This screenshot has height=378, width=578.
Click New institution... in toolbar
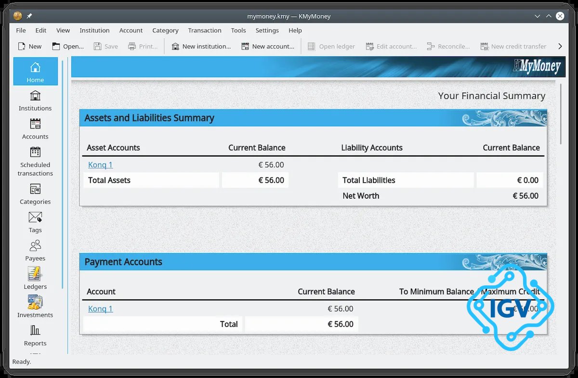coord(201,46)
